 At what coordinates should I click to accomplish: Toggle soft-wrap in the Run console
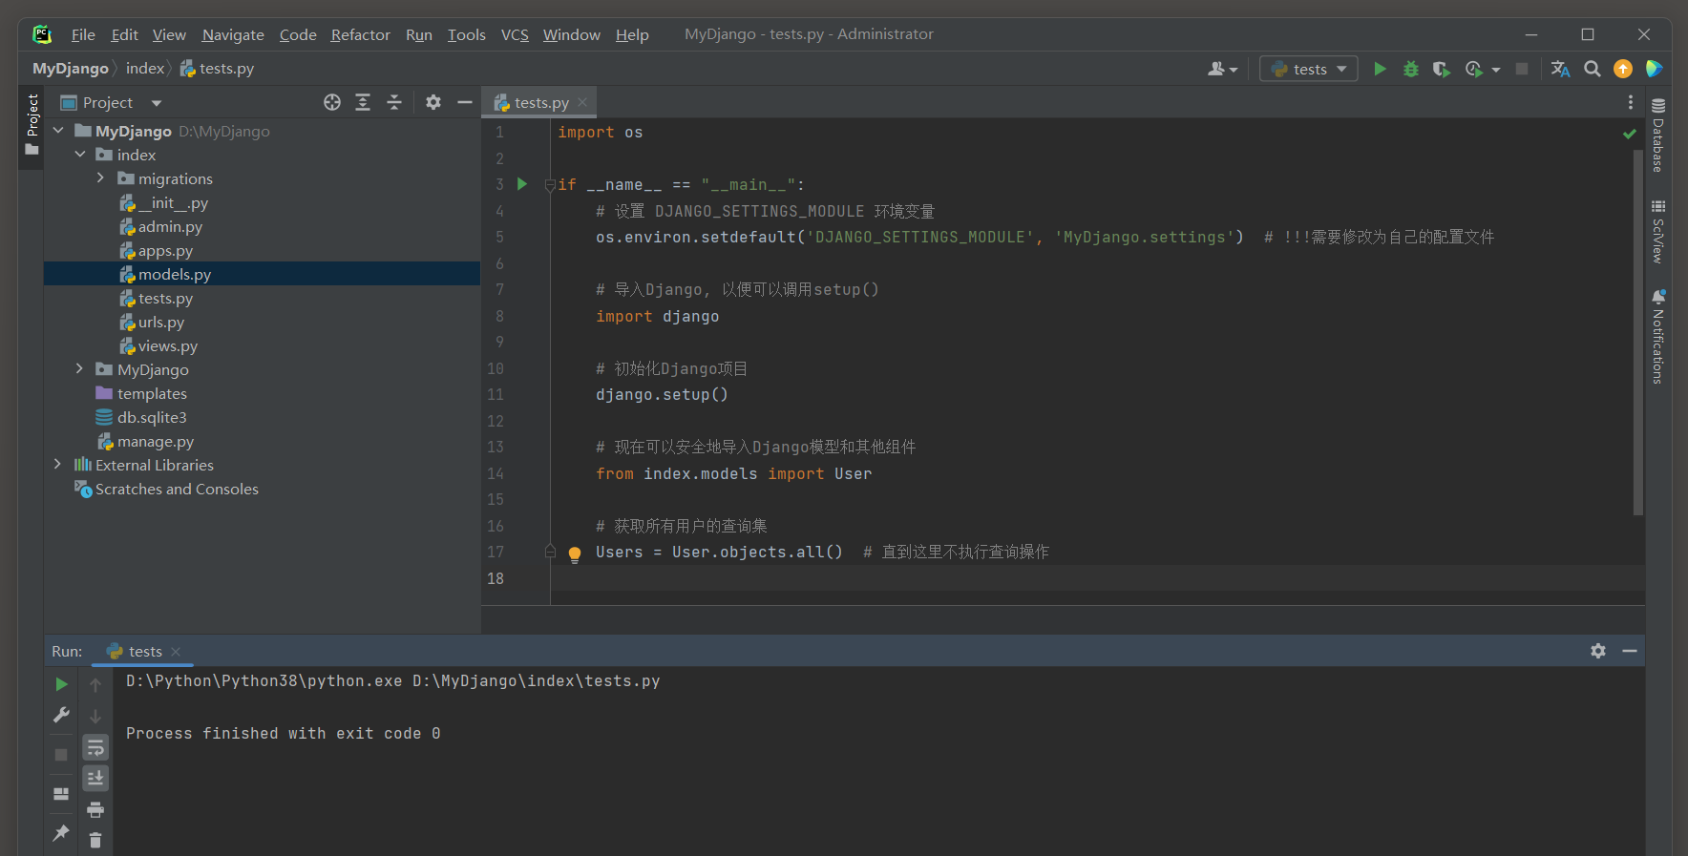95,747
